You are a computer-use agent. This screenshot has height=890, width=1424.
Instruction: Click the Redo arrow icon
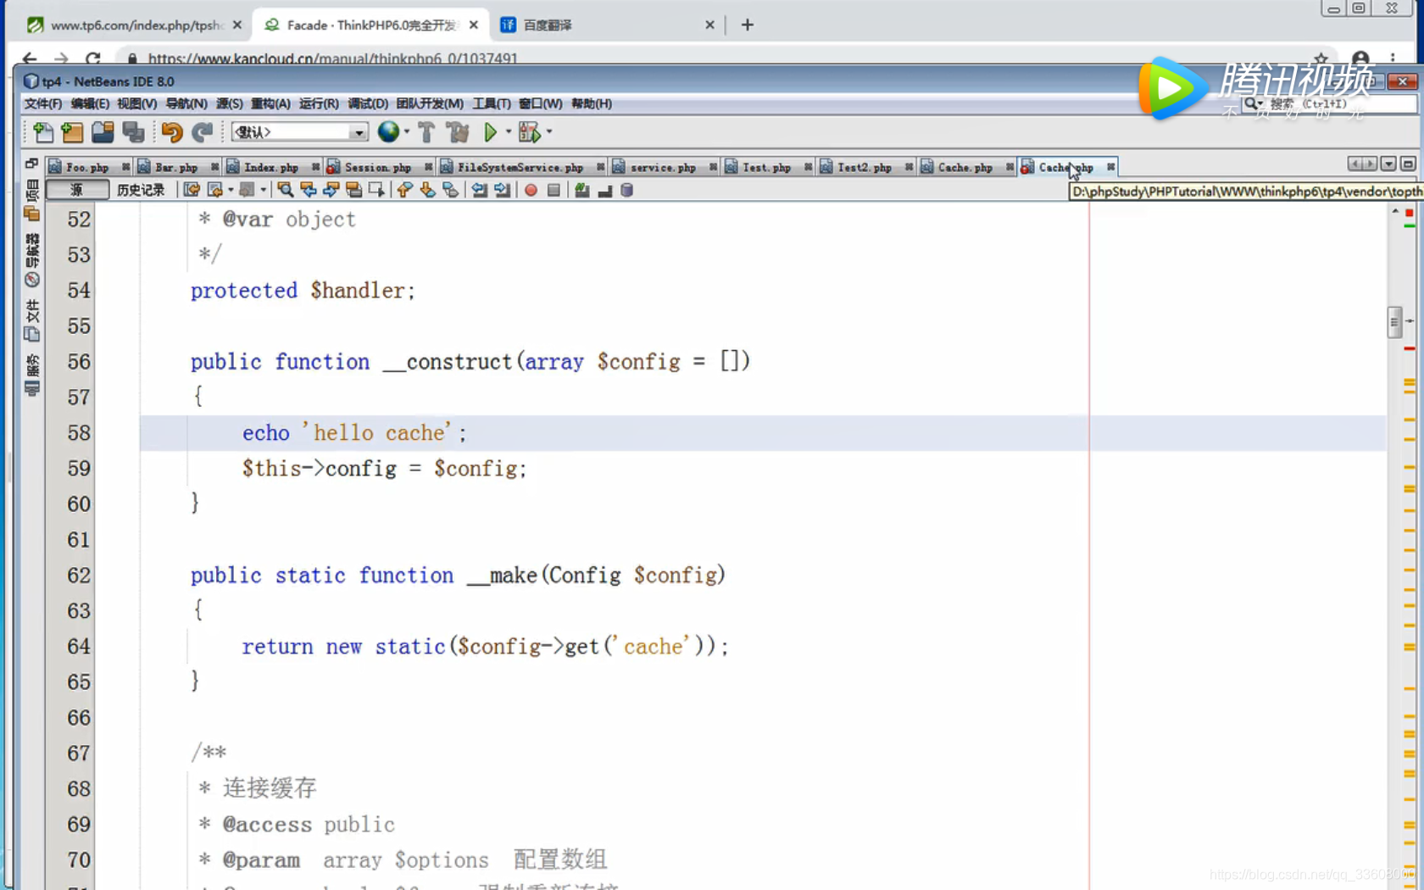pos(202,132)
